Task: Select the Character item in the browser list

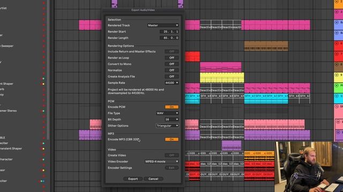Action: (6, 159)
